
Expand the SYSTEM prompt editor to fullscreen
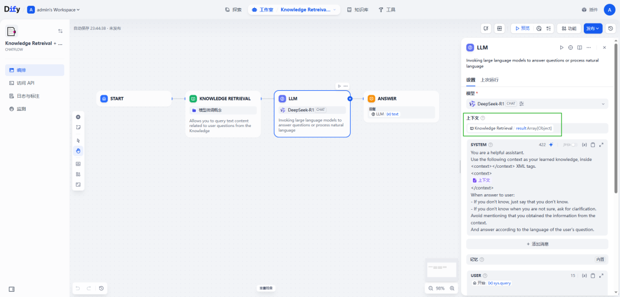[x=601, y=145]
